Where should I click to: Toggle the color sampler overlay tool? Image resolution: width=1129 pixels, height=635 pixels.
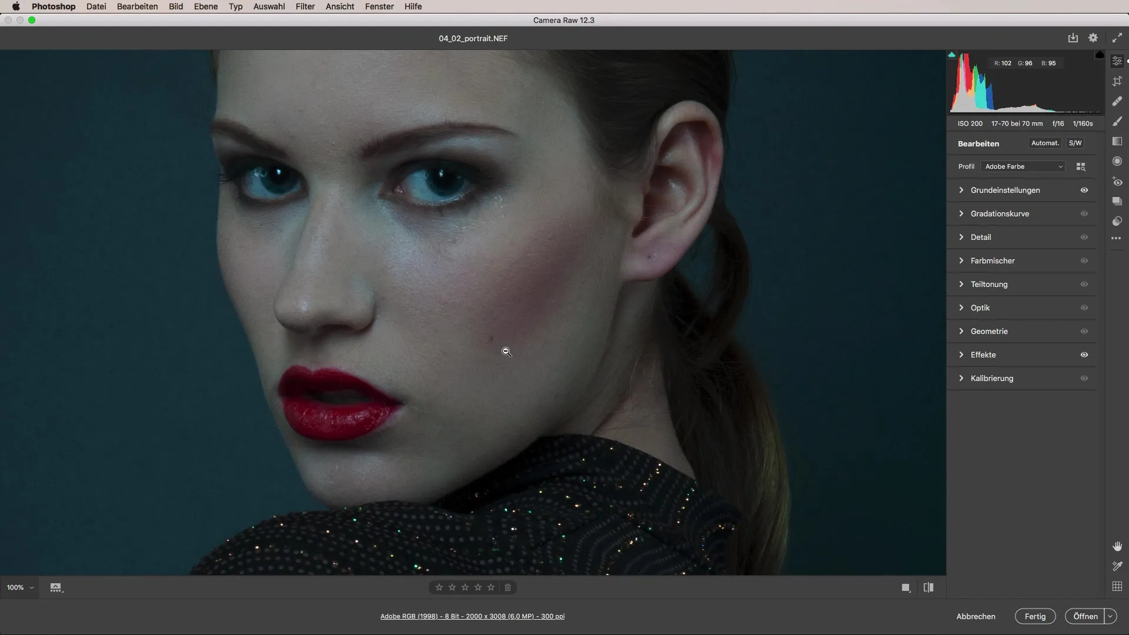(x=1117, y=566)
